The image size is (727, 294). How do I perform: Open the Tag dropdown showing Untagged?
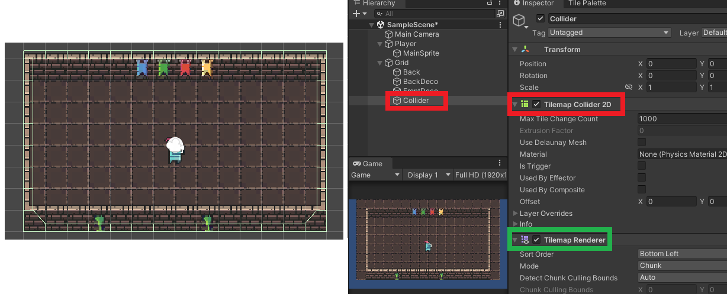[x=609, y=33]
